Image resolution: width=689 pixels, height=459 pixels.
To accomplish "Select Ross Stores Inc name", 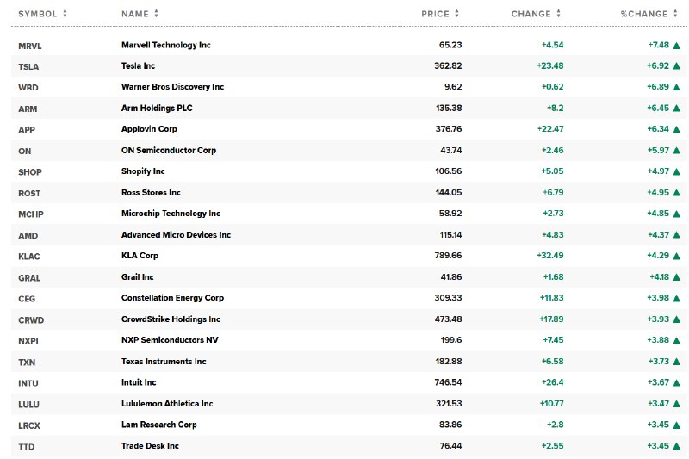I will pyautogui.click(x=151, y=192).
